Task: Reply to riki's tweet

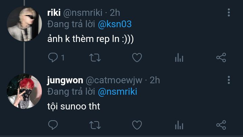Action: click(x=53, y=58)
